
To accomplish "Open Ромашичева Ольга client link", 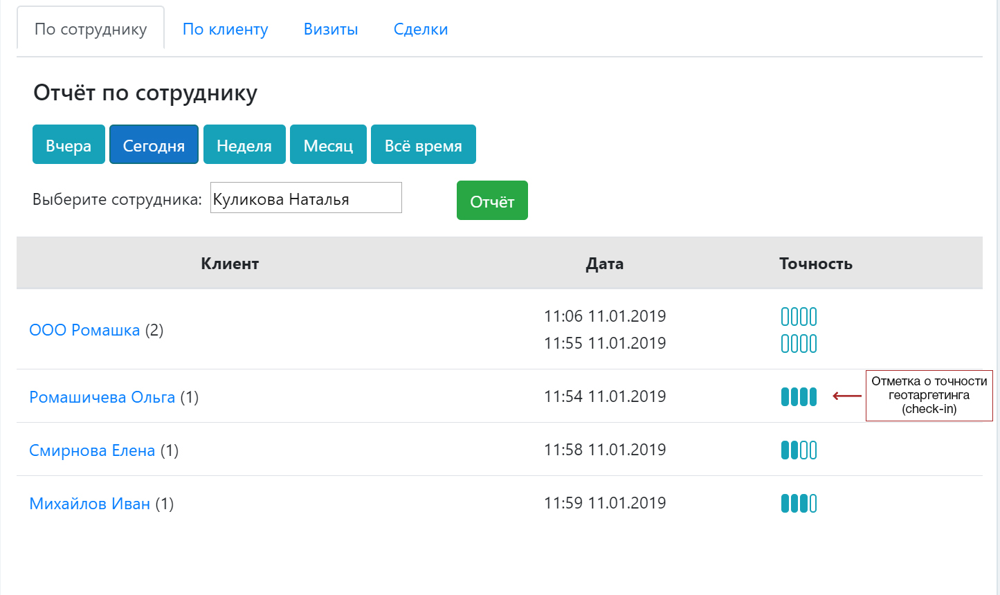I will point(102,397).
